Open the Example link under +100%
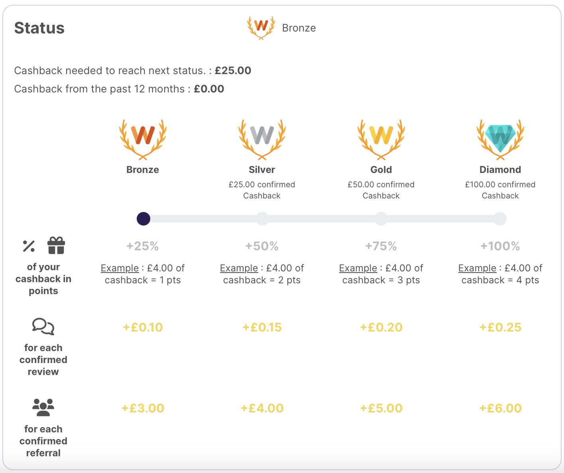This screenshot has width=564, height=473. pyautogui.click(x=477, y=268)
